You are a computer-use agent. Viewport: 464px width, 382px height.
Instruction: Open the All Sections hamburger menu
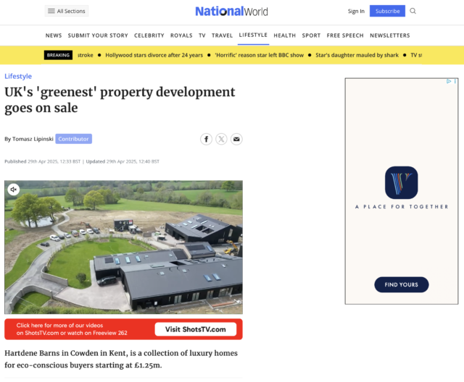click(66, 11)
